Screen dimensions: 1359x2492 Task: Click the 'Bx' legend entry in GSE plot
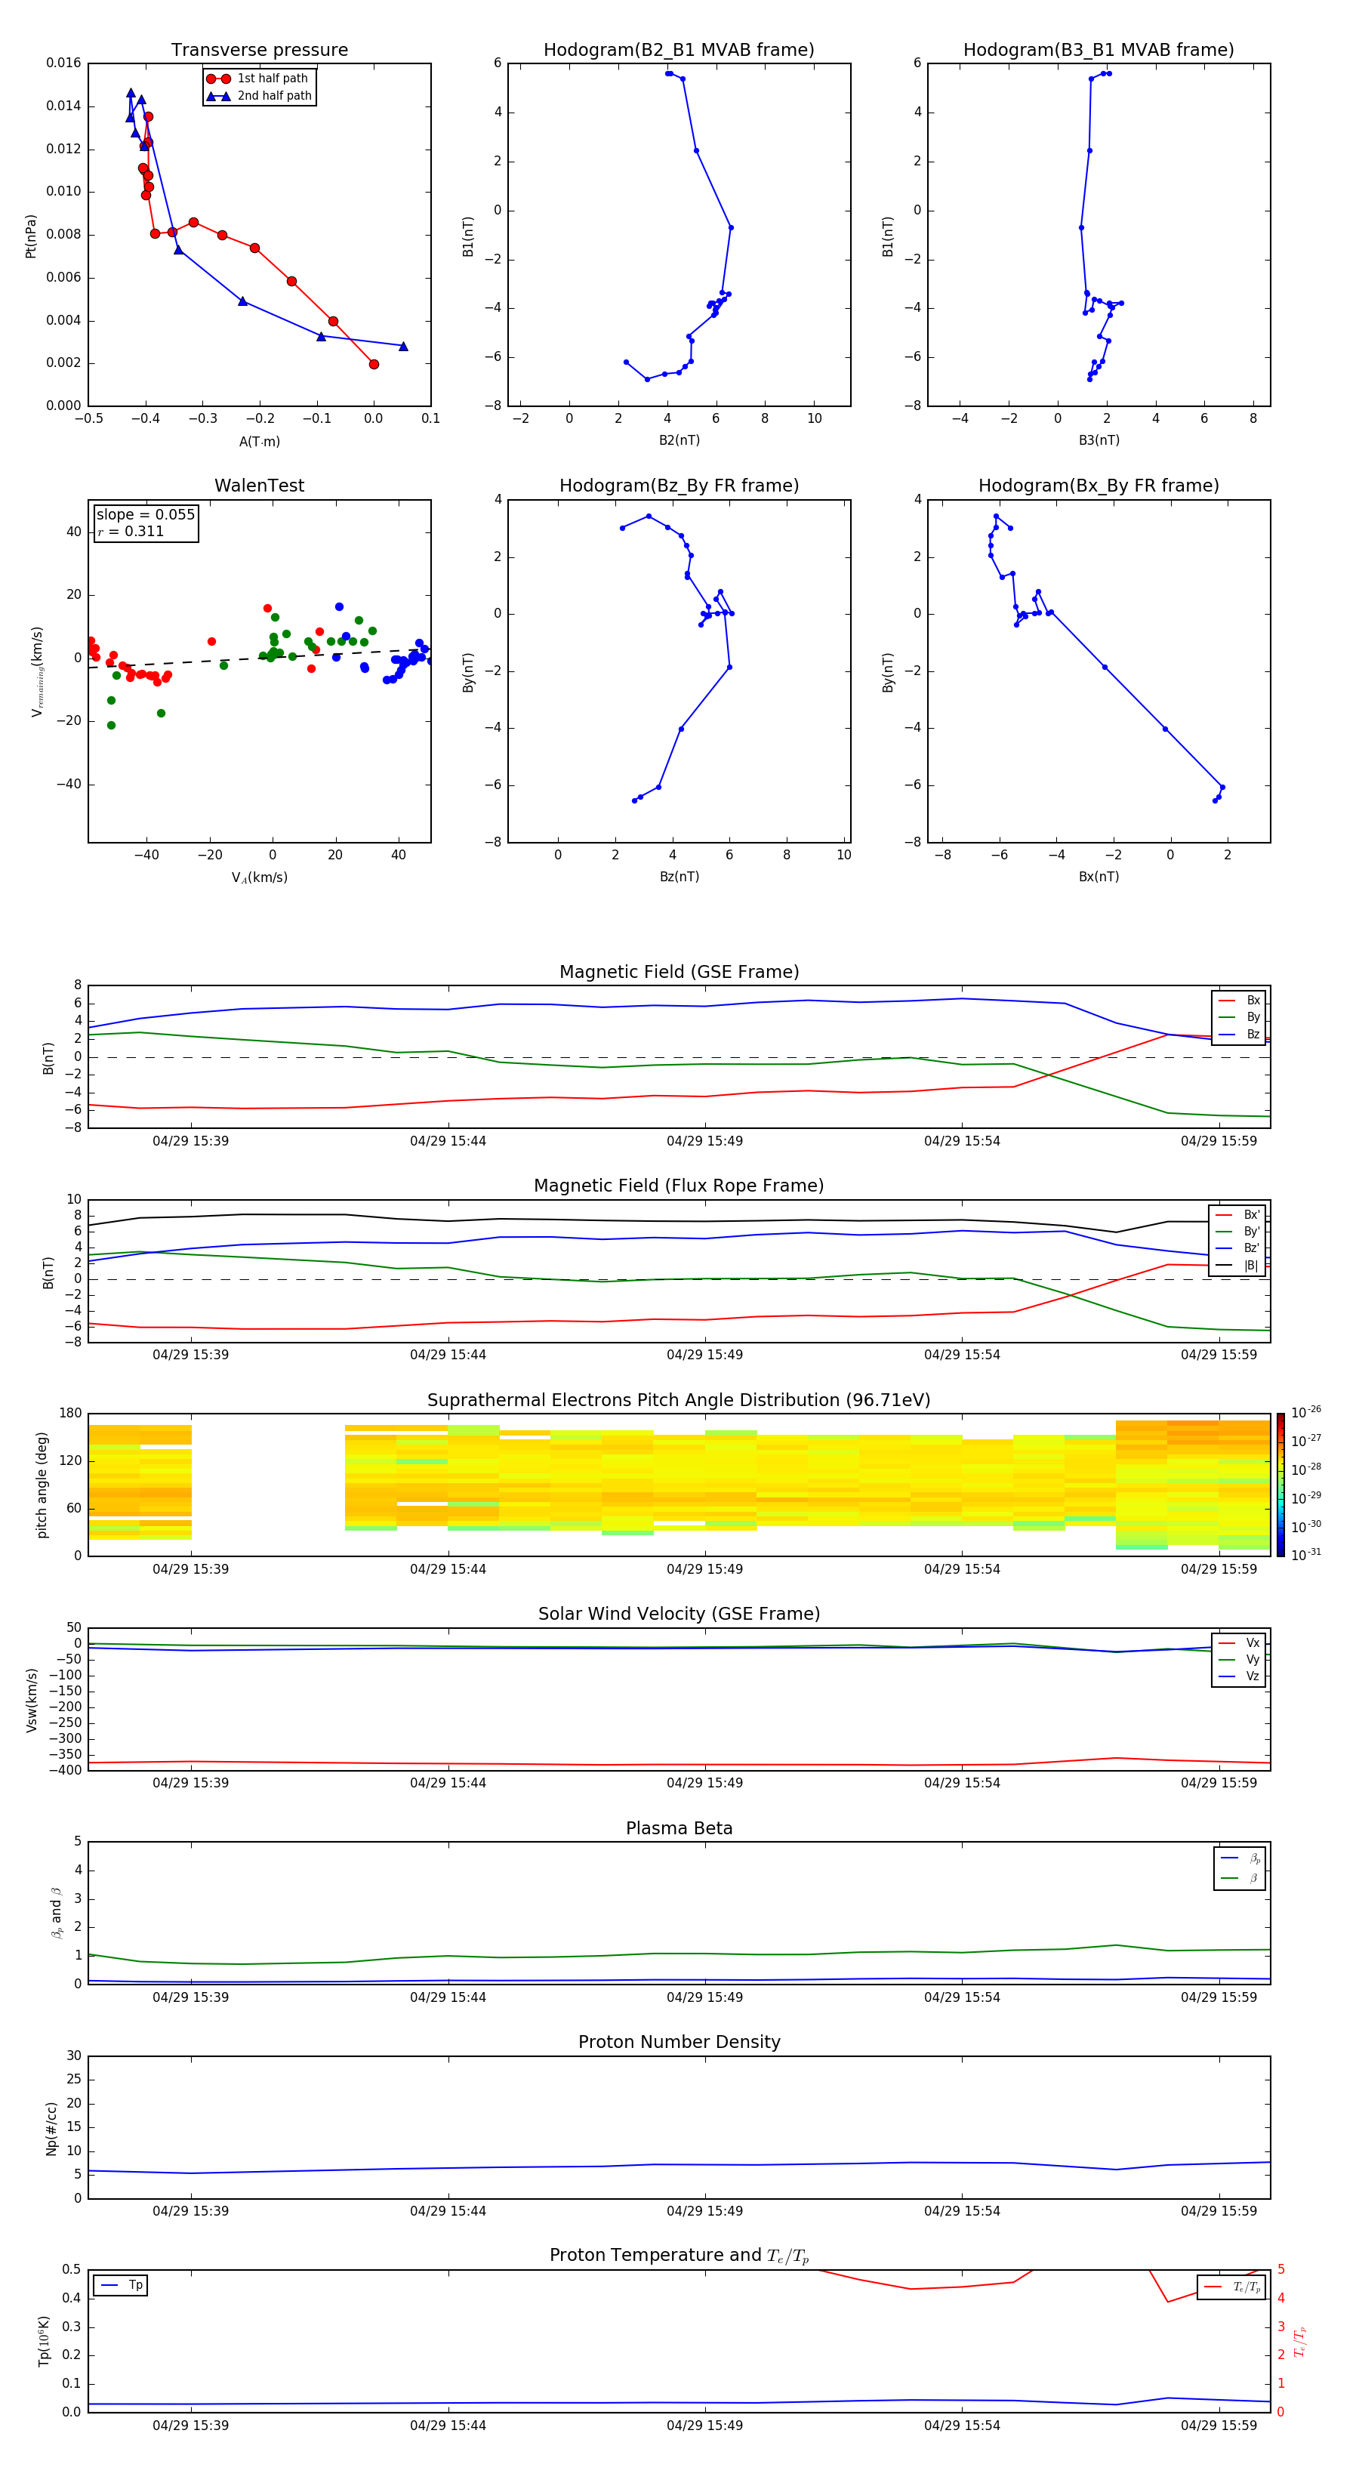click(x=1239, y=1001)
